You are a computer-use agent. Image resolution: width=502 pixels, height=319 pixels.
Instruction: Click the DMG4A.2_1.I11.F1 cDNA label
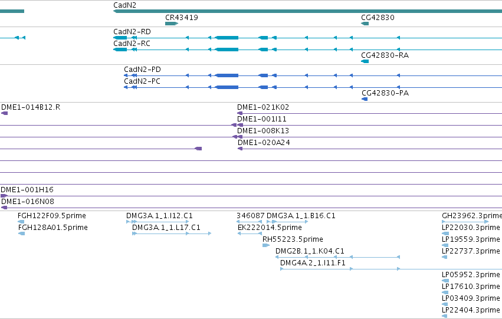(313, 263)
